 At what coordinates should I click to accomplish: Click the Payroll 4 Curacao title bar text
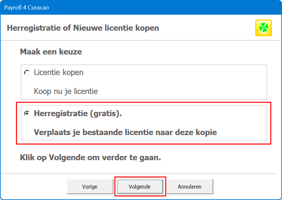click(26, 7)
